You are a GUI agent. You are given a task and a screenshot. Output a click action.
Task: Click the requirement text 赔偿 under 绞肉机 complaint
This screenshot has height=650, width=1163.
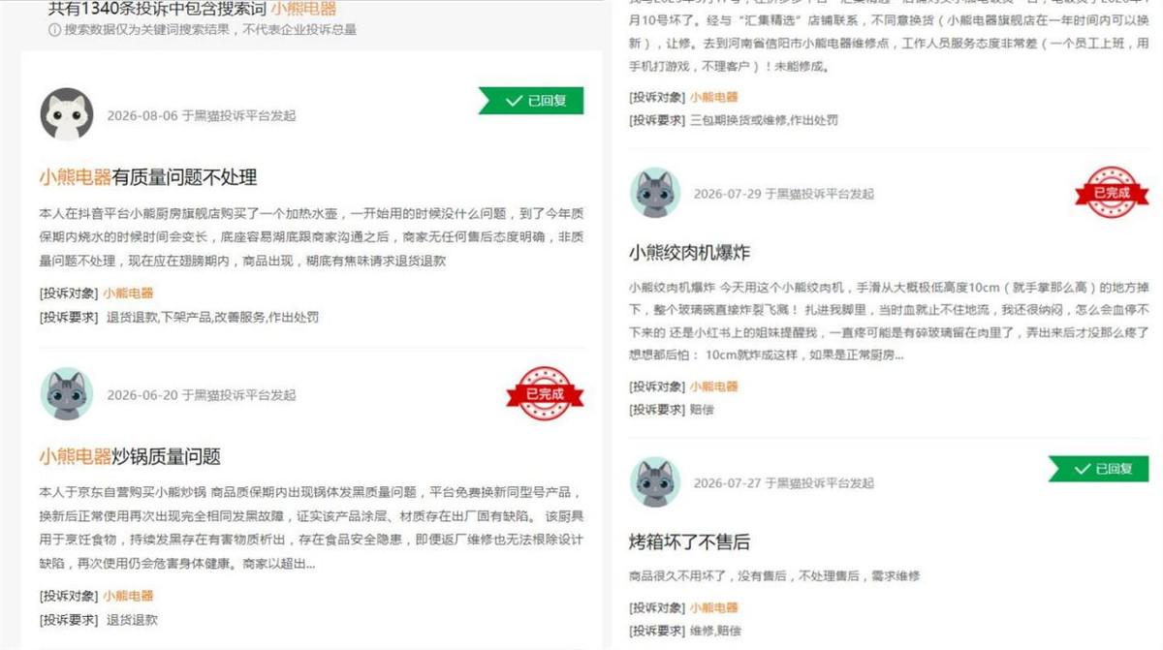[702, 409]
